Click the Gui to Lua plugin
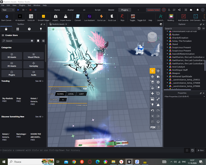The height and width of the screenshot is (165, 206). (x=101, y=18)
